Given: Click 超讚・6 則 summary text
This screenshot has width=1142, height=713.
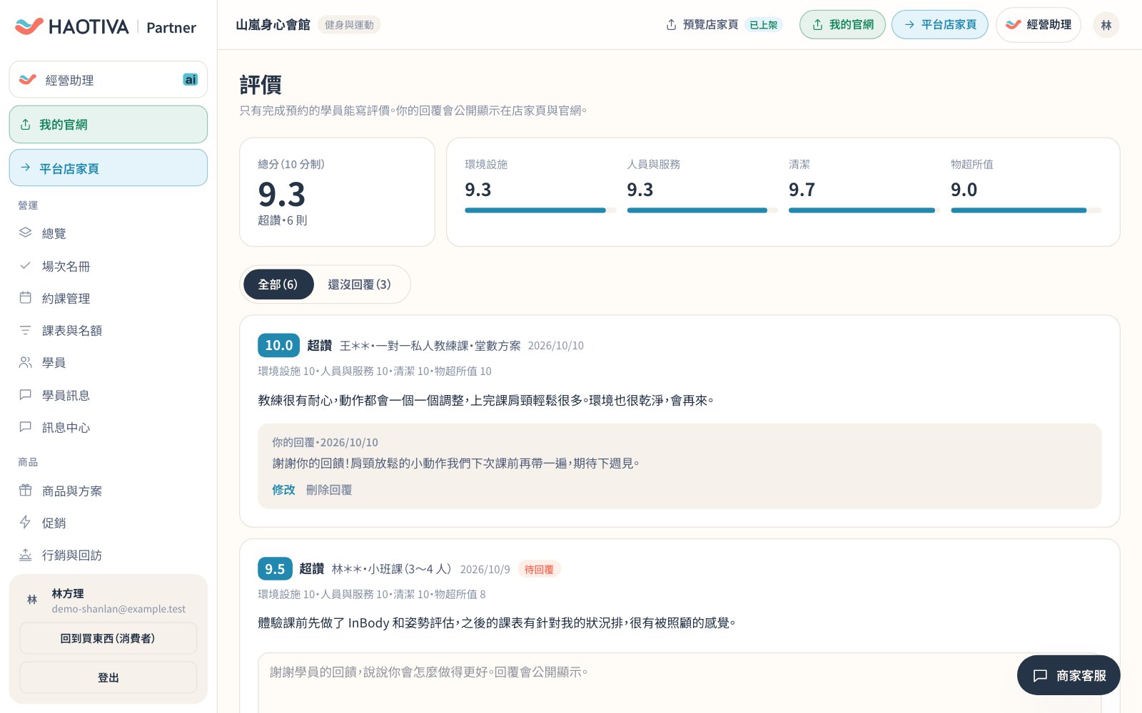Looking at the screenshot, I should pos(283,220).
